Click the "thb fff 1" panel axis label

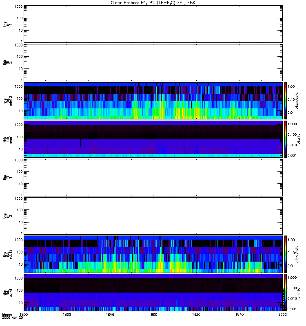(7, 24)
